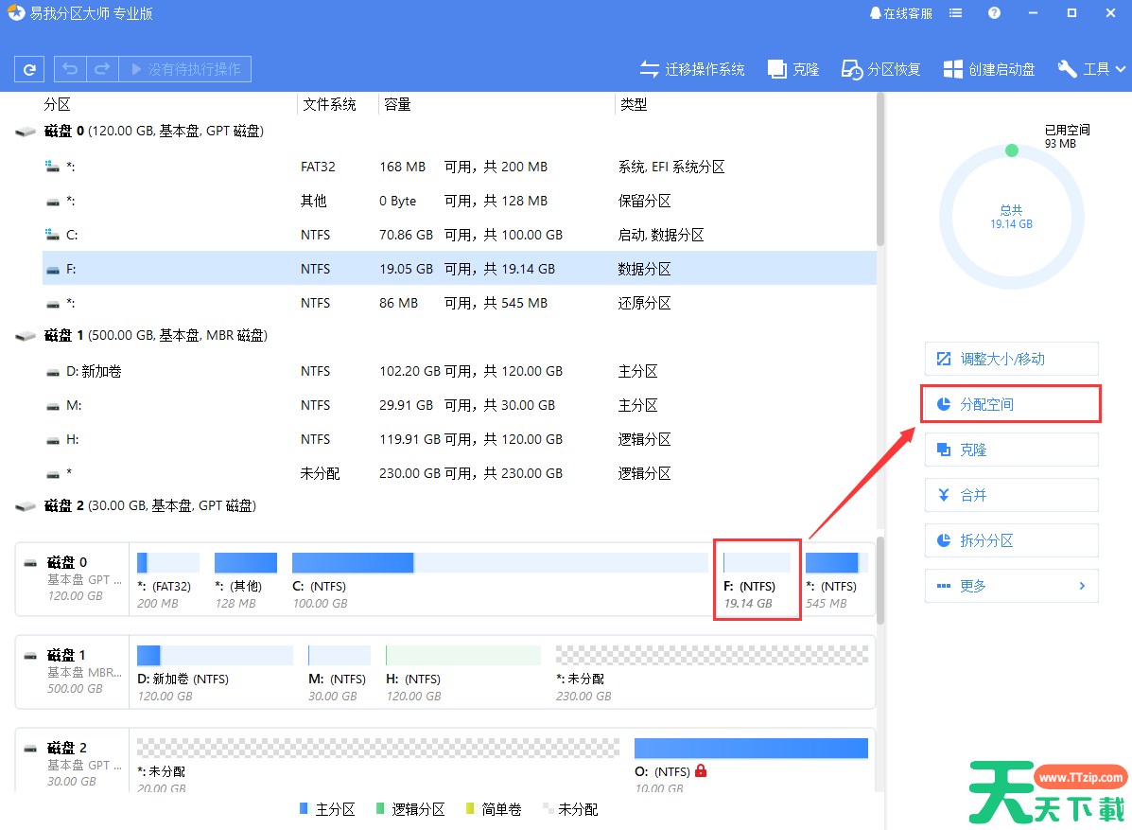Click the C: partition bar in Disk 0 map
Image resolution: width=1132 pixels, height=830 pixels.
(499, 563)
